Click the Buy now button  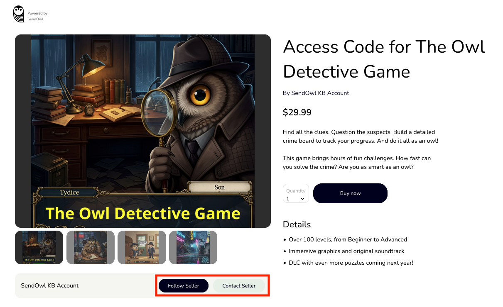click(350, 193)
